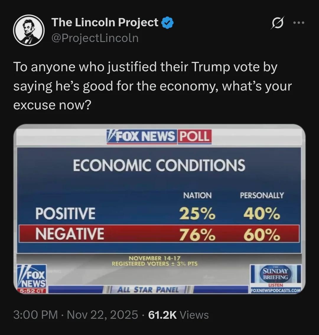This screenshot has width=319, height=335.
Task: Open the Grok slashed-circle icon
Action: (277, 23)
